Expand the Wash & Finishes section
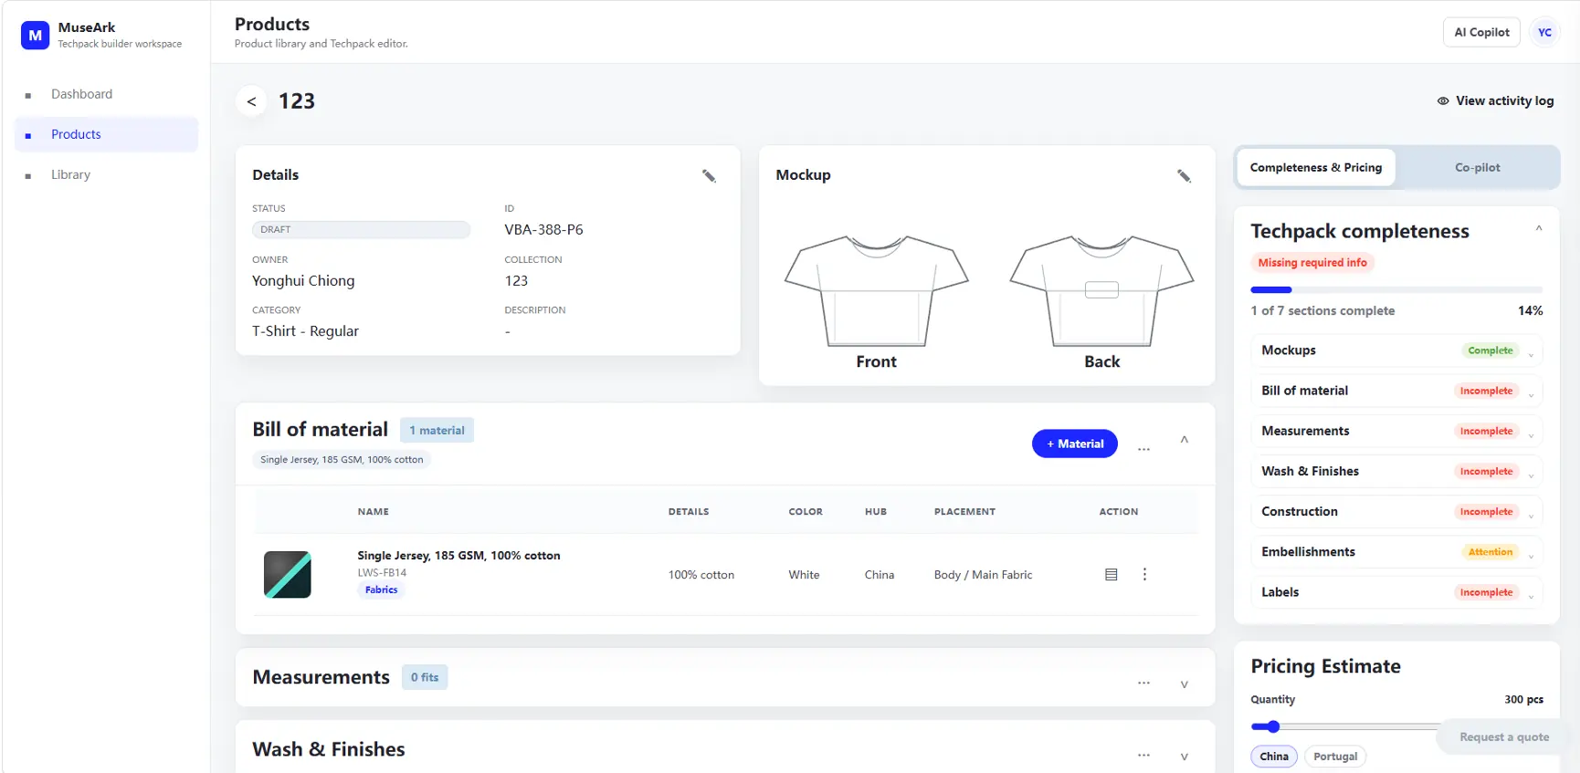 (x=1185, y=757)
